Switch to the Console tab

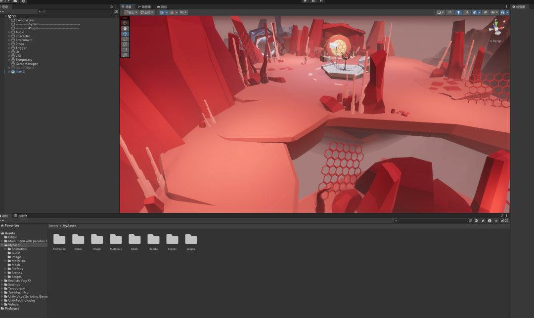pos(21,216)
